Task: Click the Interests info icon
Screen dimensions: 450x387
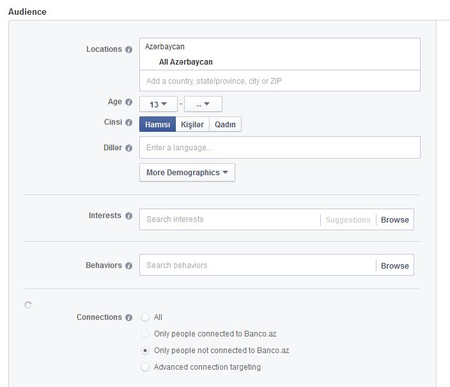Action: [129, 216]
